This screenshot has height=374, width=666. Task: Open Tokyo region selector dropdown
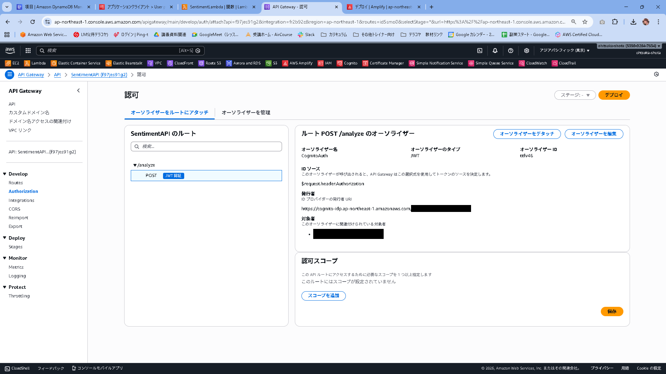point(564,51)
